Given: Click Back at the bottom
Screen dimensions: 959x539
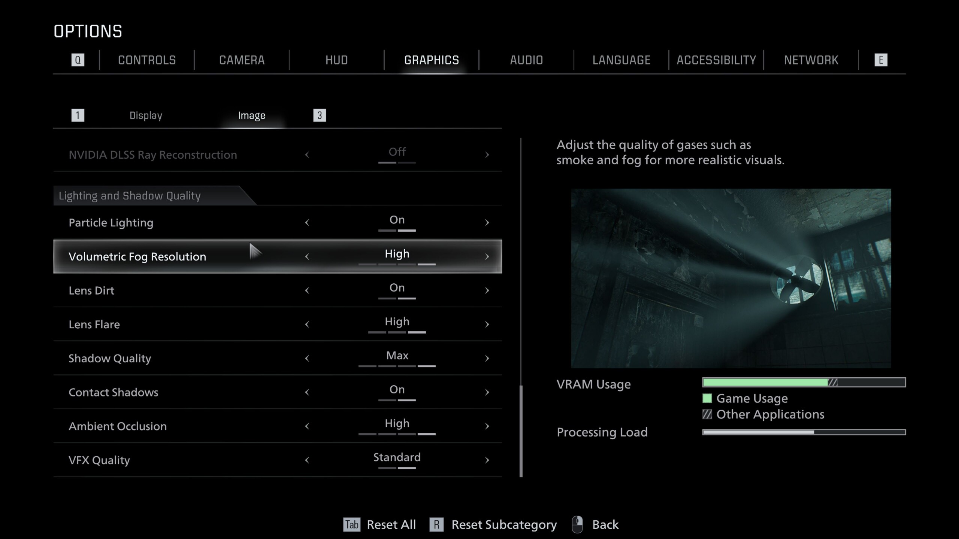Looking at the screenshot, I should pyautogui.click(x=605, y=525).
